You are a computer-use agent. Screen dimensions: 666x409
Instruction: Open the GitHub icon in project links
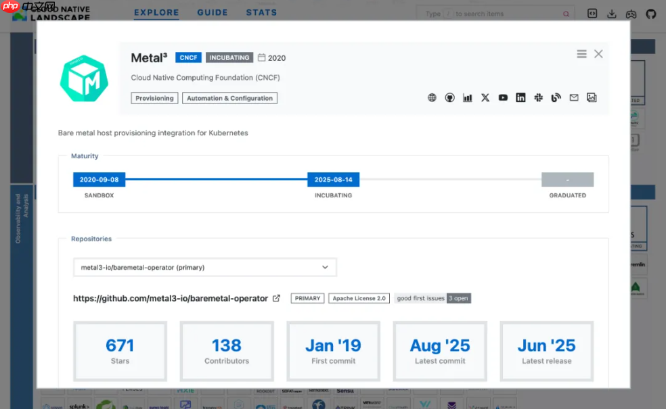pos(449,98)
